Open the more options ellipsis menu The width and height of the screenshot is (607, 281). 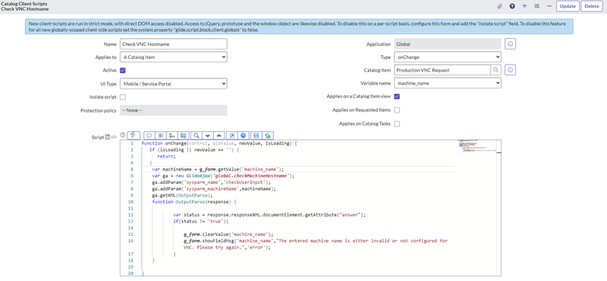click(549, 6)
